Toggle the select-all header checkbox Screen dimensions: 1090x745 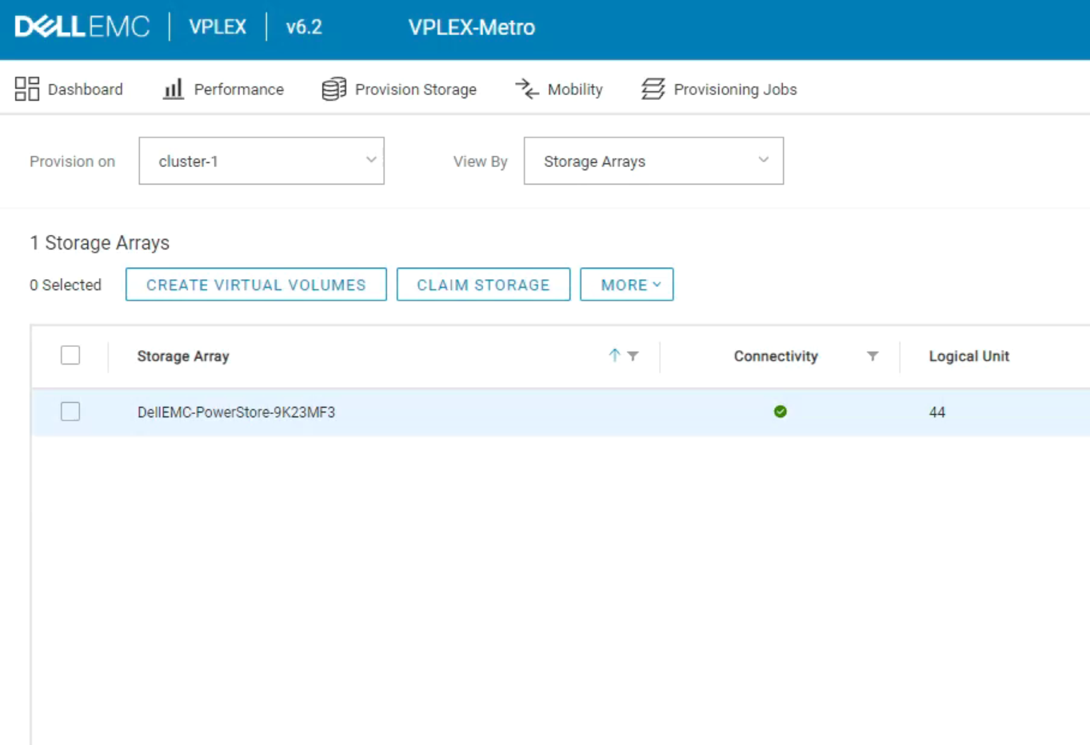coord(70,355)
